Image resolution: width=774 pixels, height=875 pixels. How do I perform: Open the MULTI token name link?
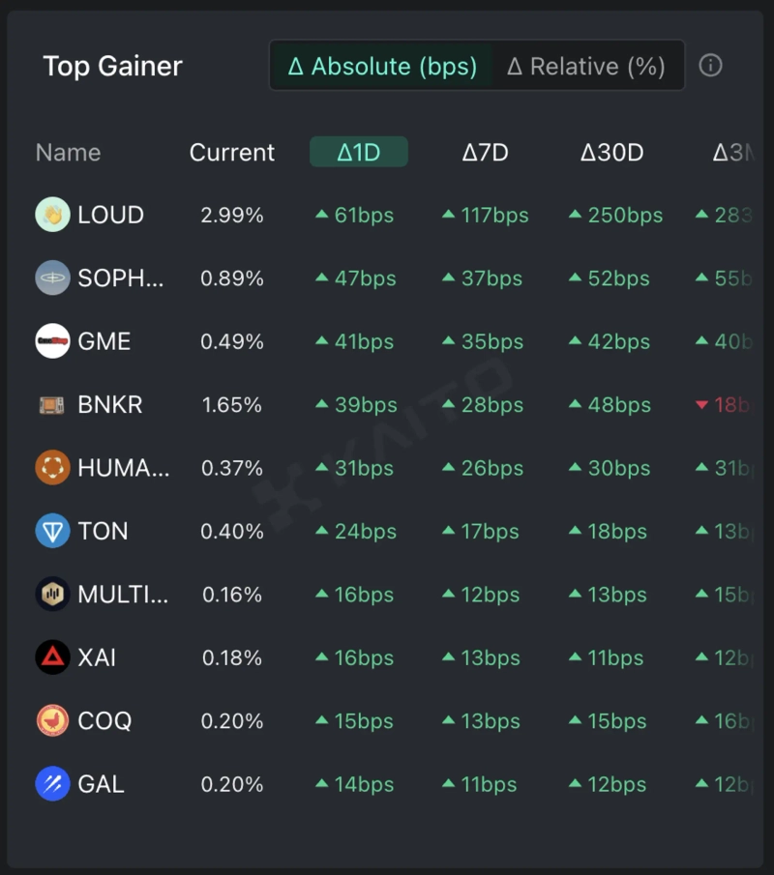(123, 595)
